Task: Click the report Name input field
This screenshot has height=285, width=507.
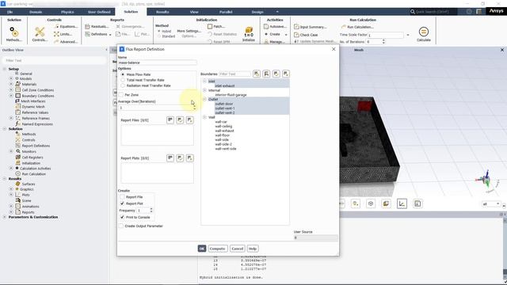Action: pos(157,63)
